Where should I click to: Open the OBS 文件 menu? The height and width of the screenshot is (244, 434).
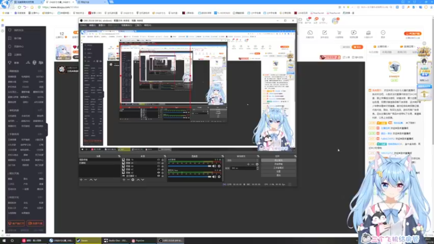(83, 25)
